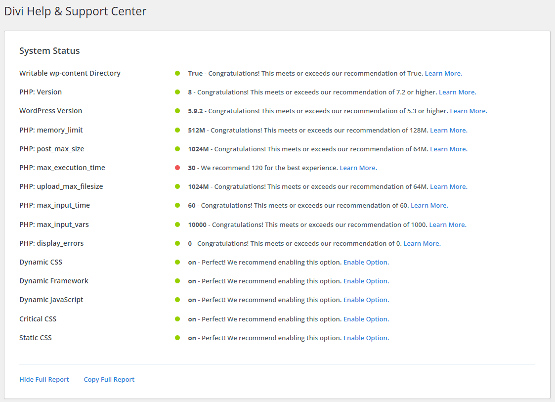Open Learn More link for upload_max_filesize
Image resolution: width=555 pixels, height=402 pixels.
point(449,186)
